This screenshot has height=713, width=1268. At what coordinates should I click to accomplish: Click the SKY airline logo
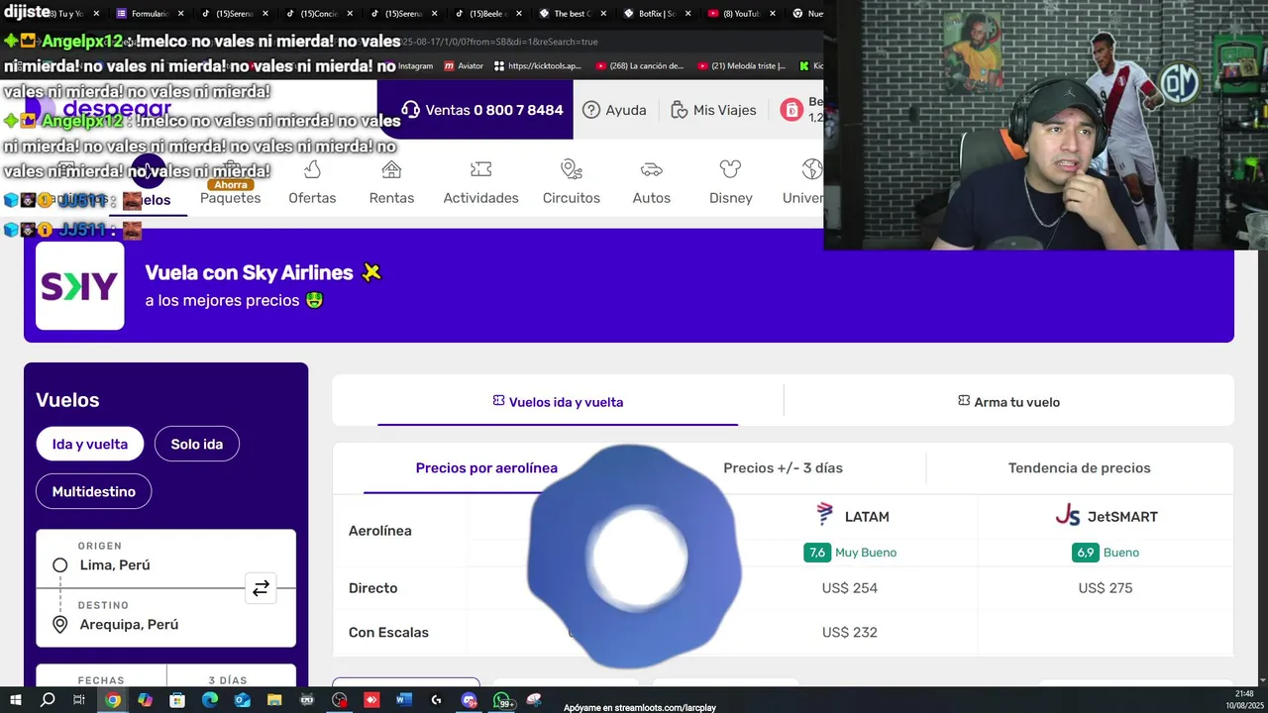79,286
